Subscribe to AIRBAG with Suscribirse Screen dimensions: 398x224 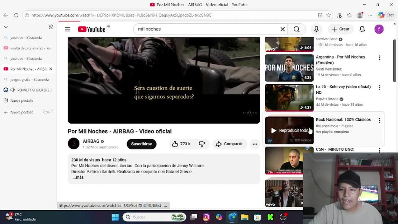tap(141, 144)
